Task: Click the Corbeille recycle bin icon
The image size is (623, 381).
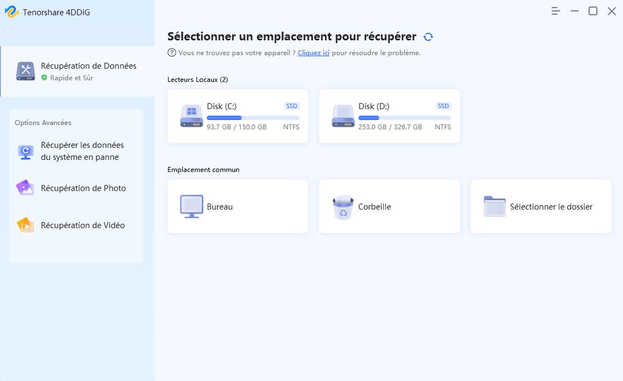Action: point(343,207)
